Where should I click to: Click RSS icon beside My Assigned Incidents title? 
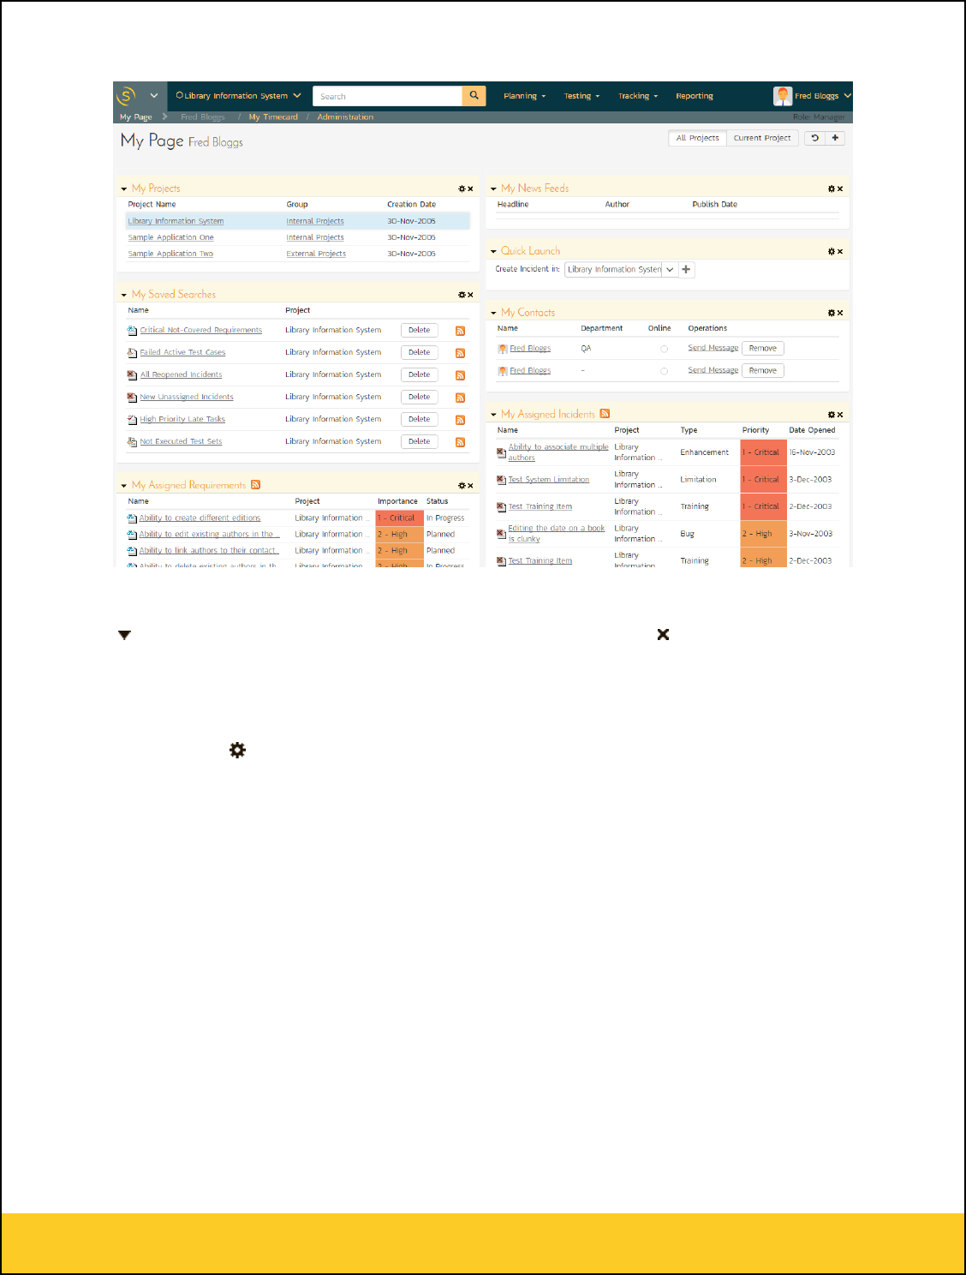tap(605, 414)
